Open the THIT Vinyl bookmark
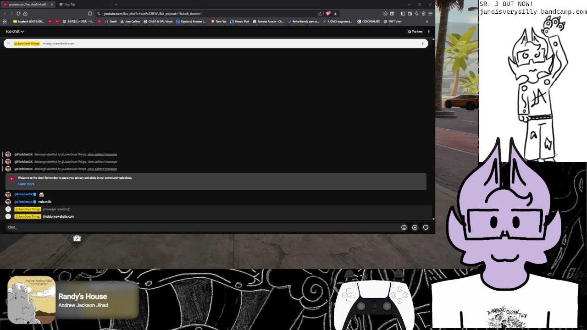The width and height of the screenshot is (587, 330). point(393,22)
